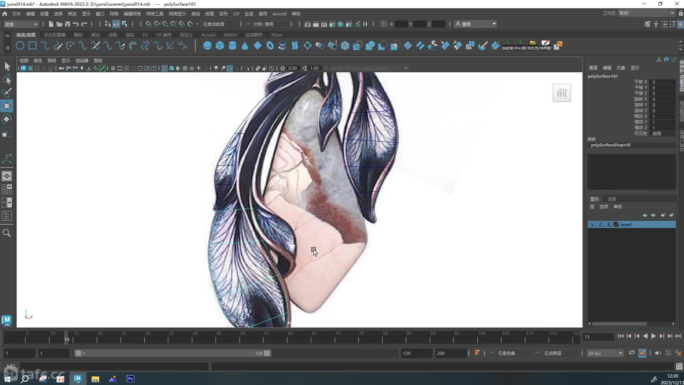
Task: Click the center pivot shelf icon
Action: click(x=520, y=45)
